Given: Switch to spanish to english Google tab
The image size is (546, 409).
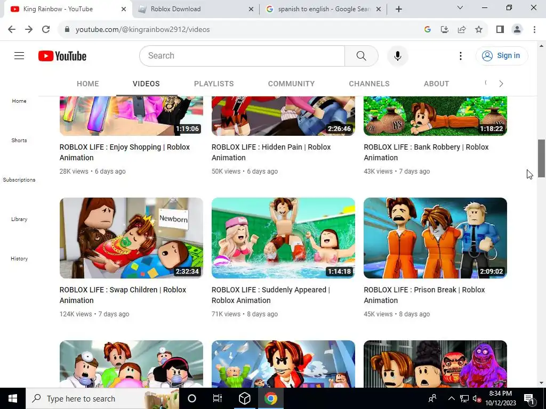Looking at the screenshot, I should 324,9.
